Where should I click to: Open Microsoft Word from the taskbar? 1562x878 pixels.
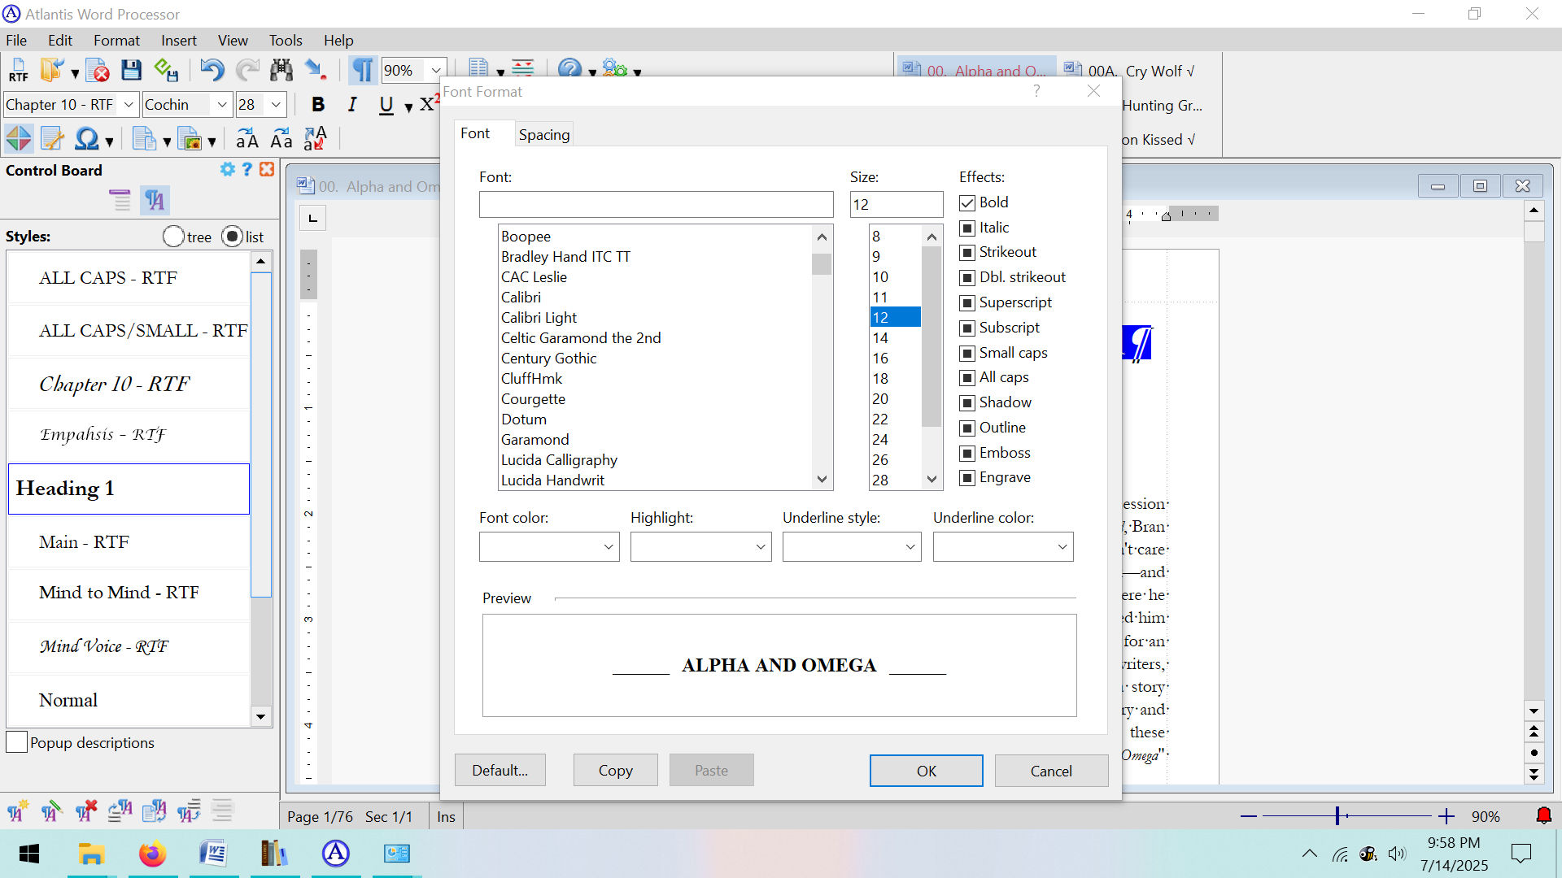point(213,854)
